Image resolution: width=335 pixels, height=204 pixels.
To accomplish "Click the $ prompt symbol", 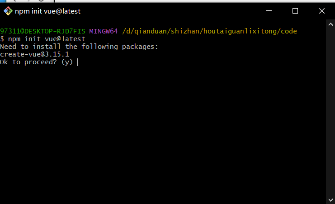I will click(2, 39).
